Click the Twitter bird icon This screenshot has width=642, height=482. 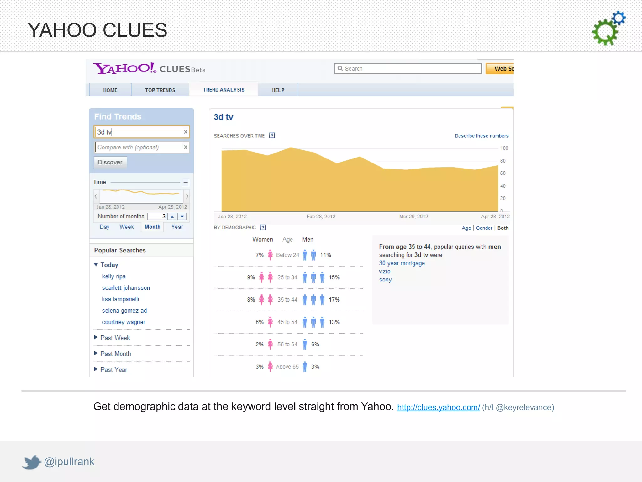(x=32, y=462)
